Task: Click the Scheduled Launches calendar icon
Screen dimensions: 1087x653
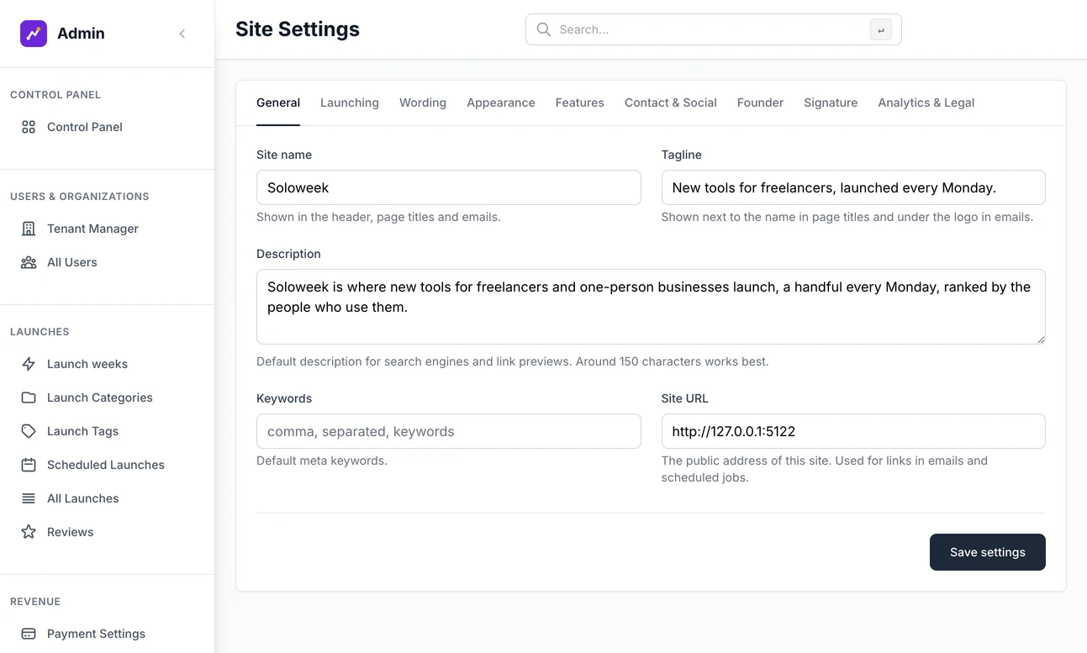Action: [29, 465]
